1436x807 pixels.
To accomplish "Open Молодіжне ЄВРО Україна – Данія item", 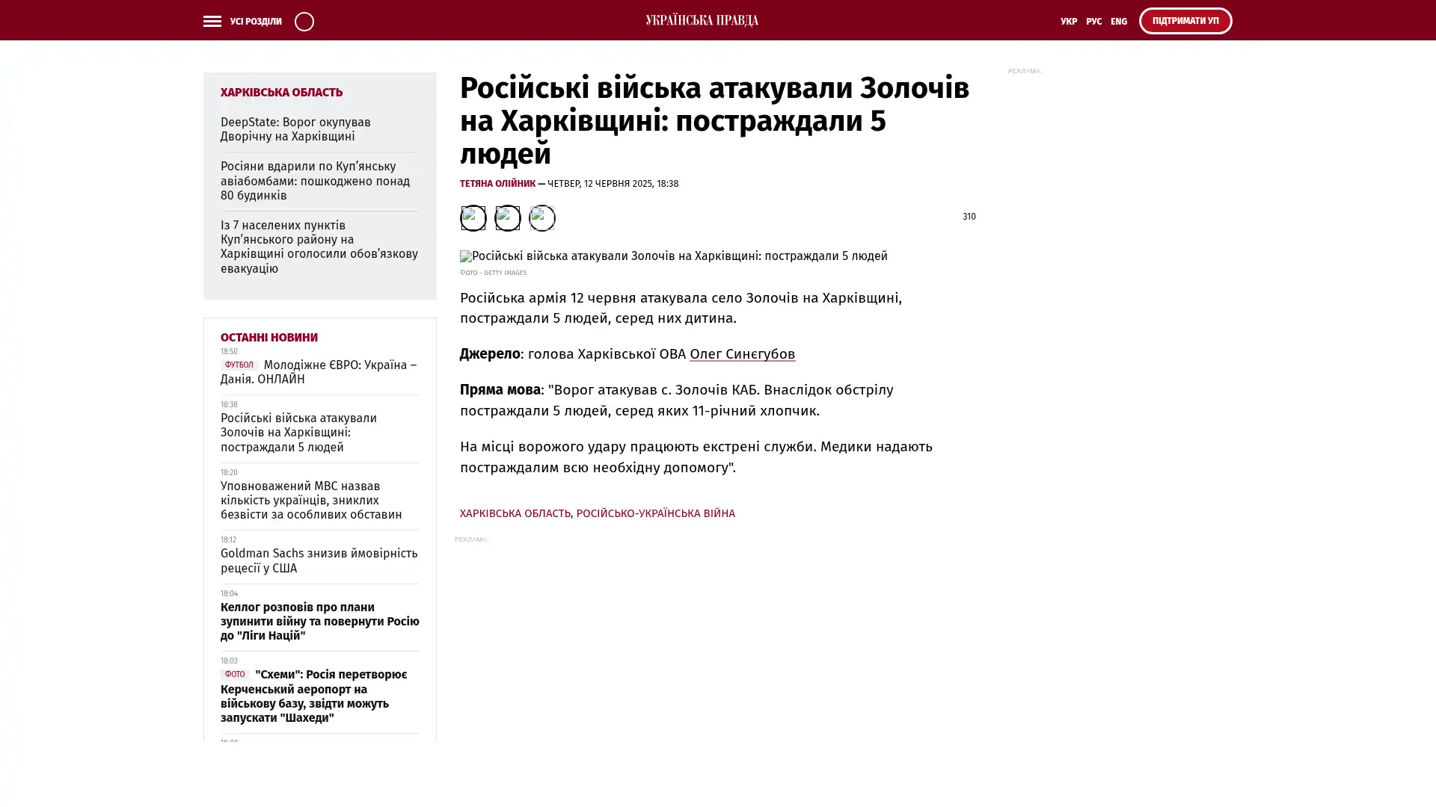I will pos(319,372).
